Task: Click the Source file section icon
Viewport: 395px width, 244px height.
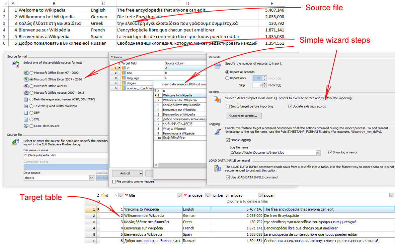Action: click(15, 141)
